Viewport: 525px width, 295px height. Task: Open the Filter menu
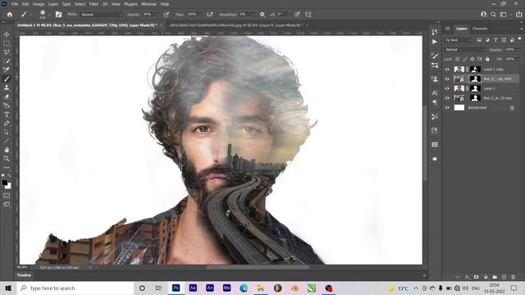click(94, 4)
